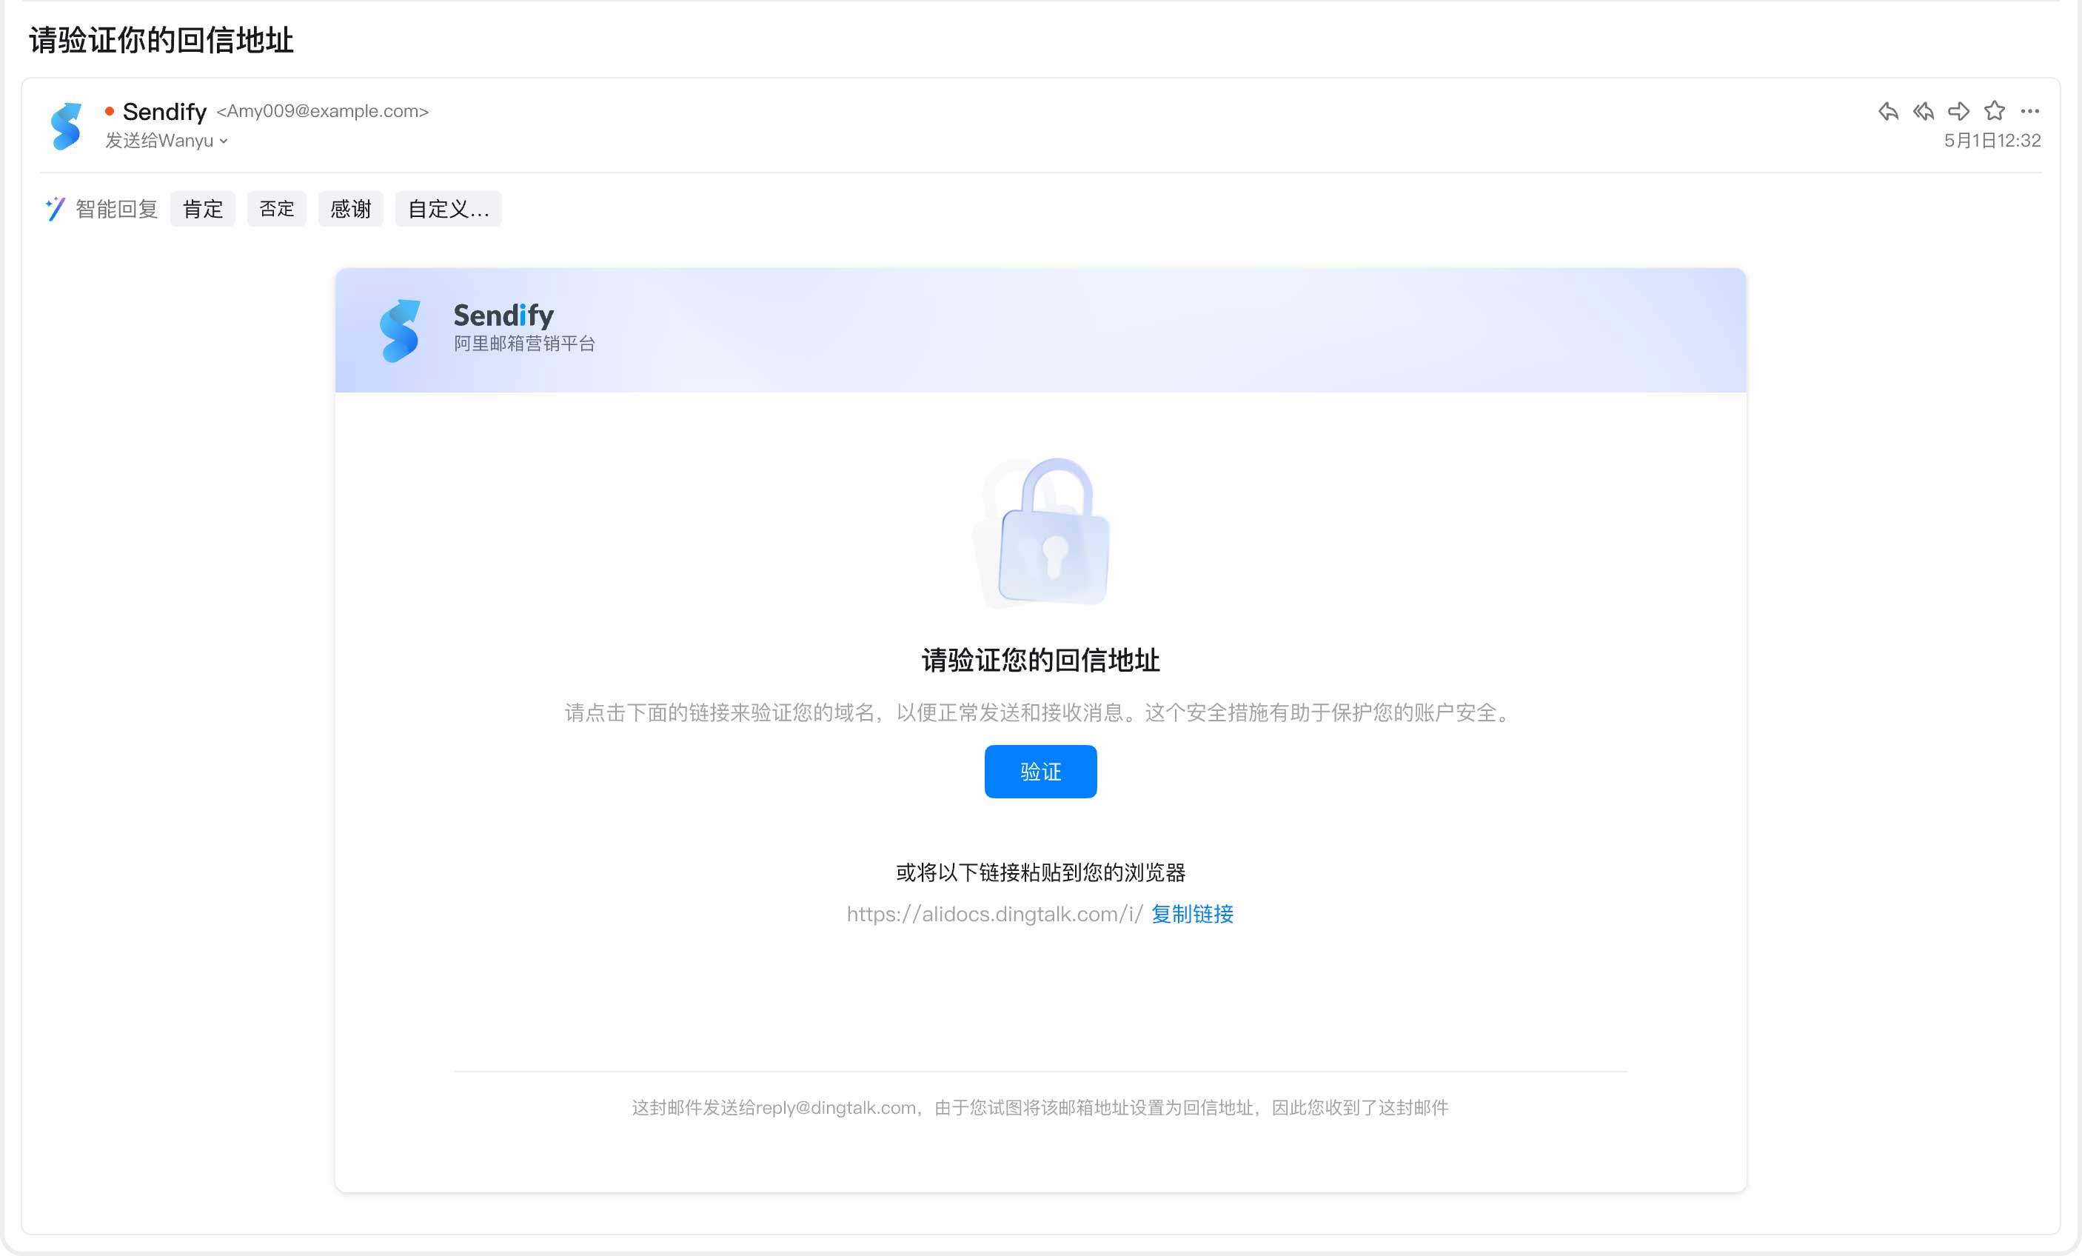Choose the 否定 smart reply option
Image resolution: width=2082 pixels, height=1256 pixels.
(276, 209)
